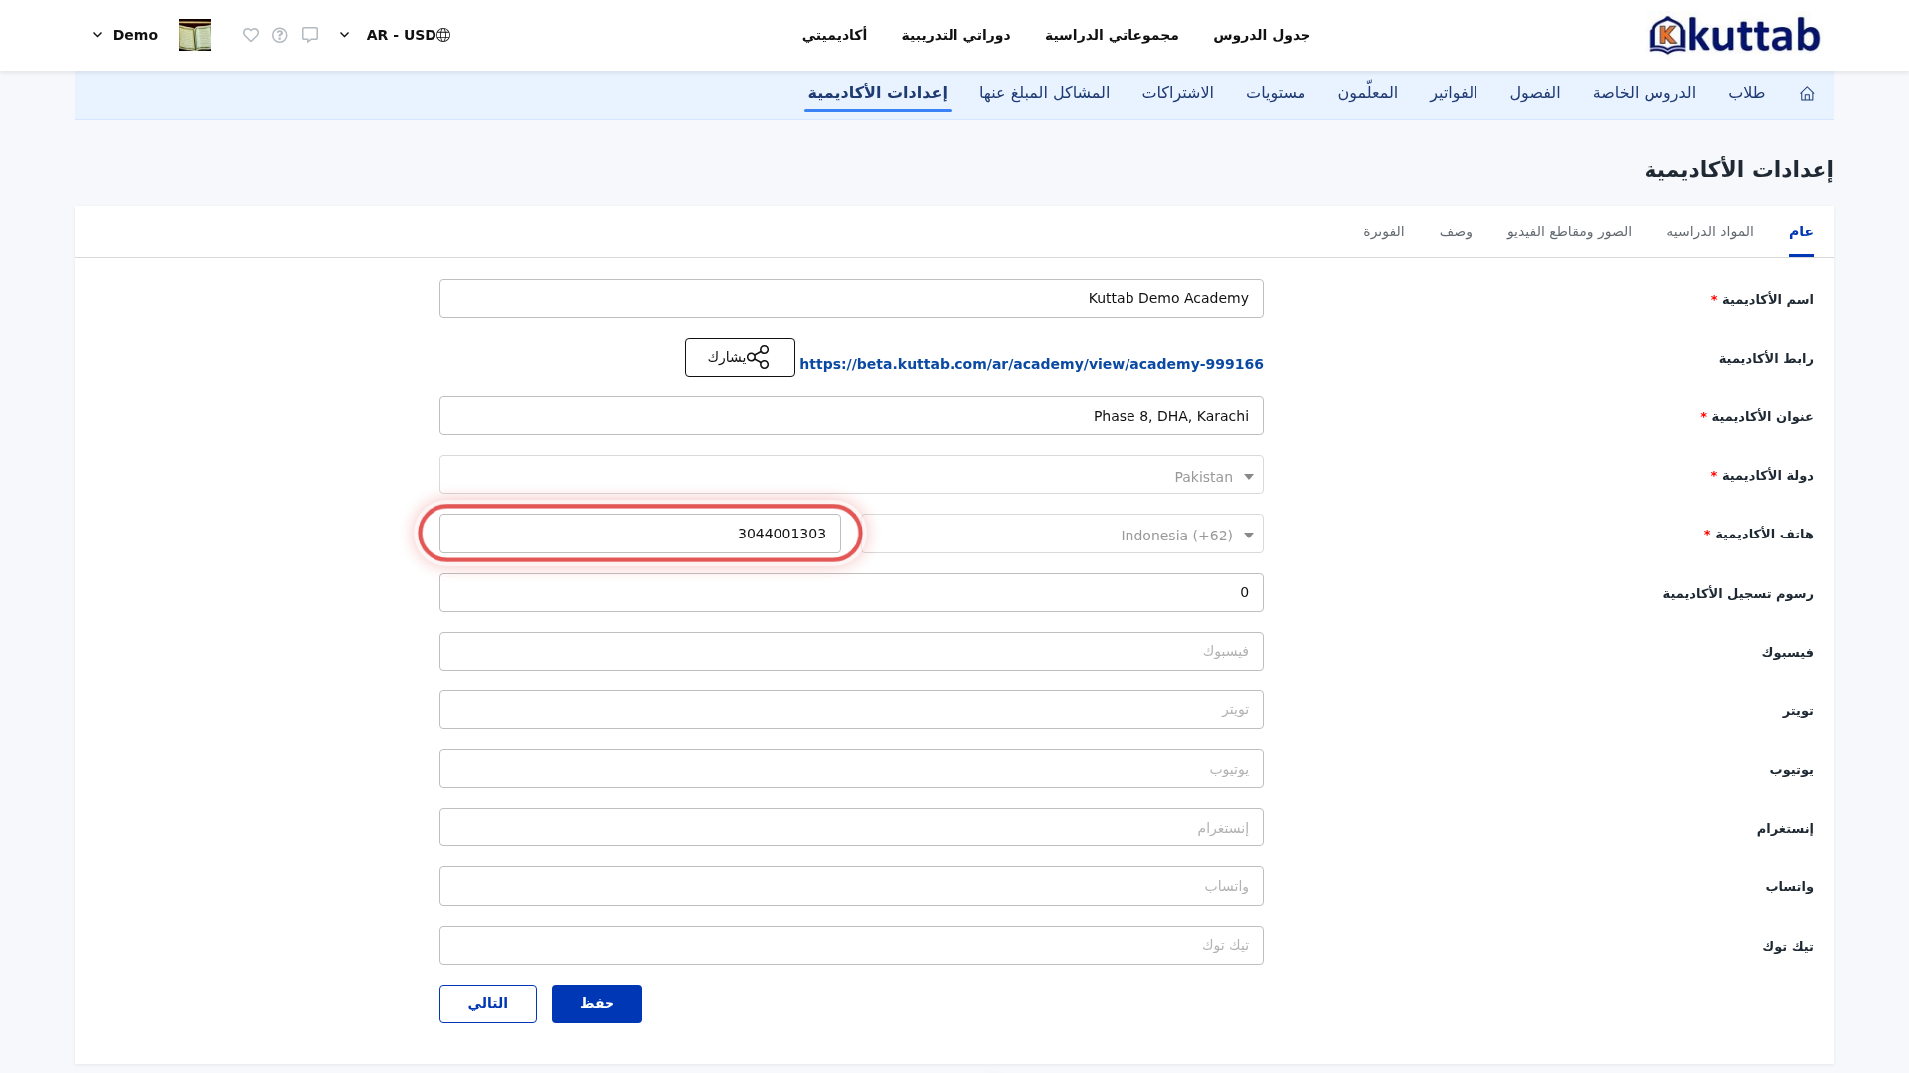Open the academy URL link
1909x1073 pixels.
coord(1031,364)
